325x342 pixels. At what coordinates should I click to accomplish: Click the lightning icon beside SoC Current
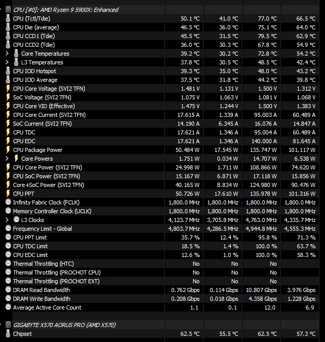click(x=8, y=124)
